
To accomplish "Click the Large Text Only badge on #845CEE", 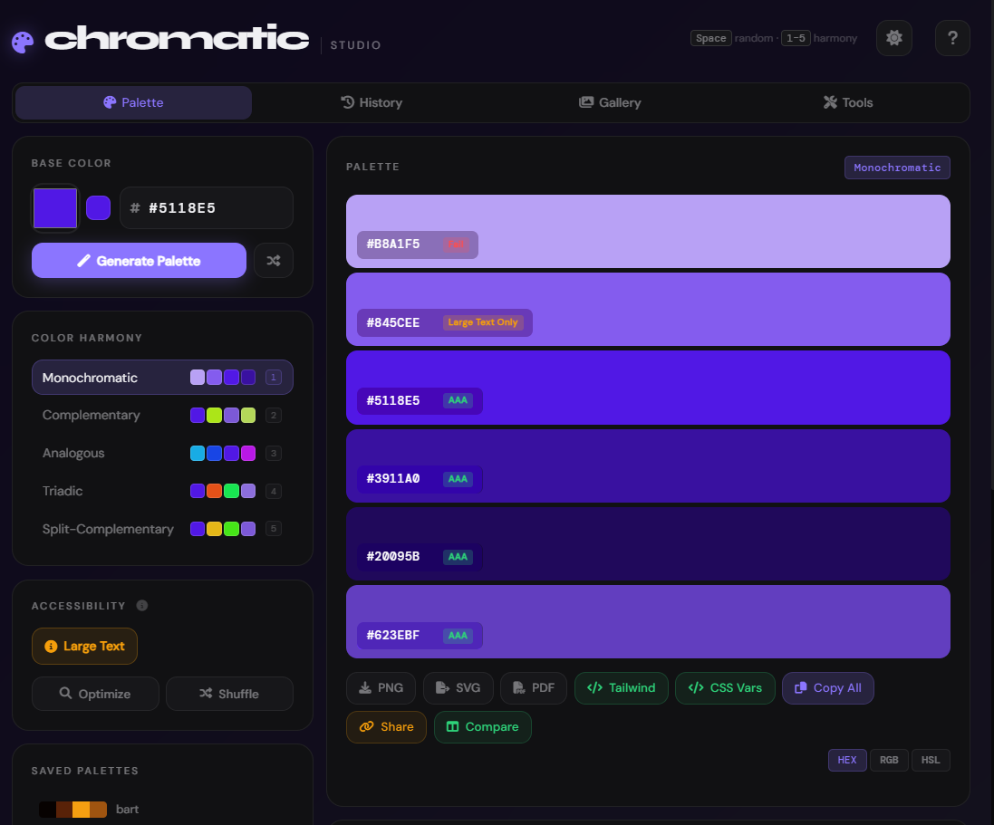I will point(482,322).
